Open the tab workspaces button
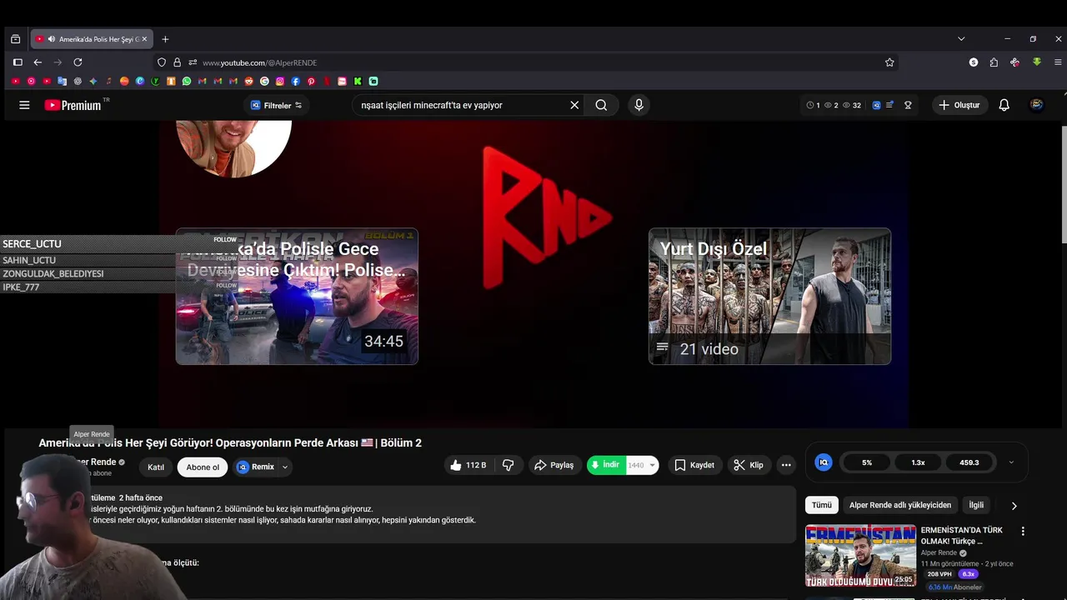This screenshot has width=1067, height=600. [x=15, y=38]
